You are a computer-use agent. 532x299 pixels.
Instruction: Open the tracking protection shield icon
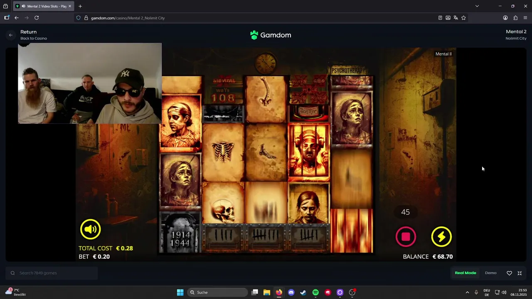(78, 18)
